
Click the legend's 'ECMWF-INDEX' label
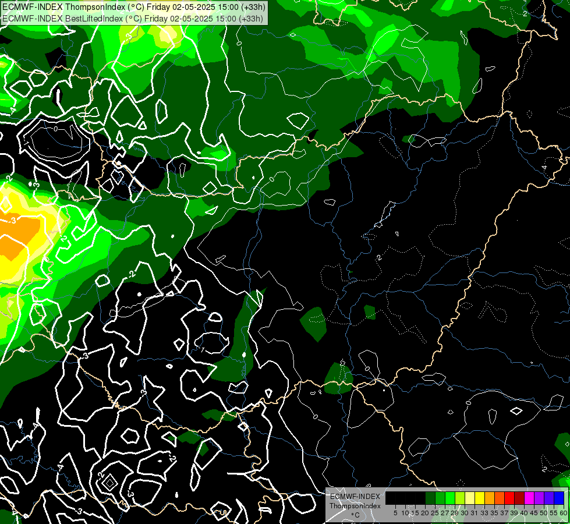click(x=355, y=497)
